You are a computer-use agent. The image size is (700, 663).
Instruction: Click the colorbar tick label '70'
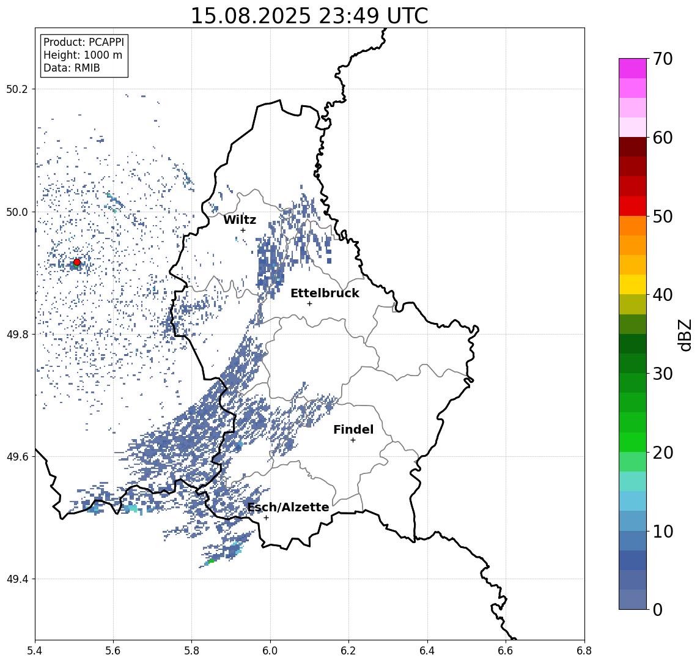663,59
